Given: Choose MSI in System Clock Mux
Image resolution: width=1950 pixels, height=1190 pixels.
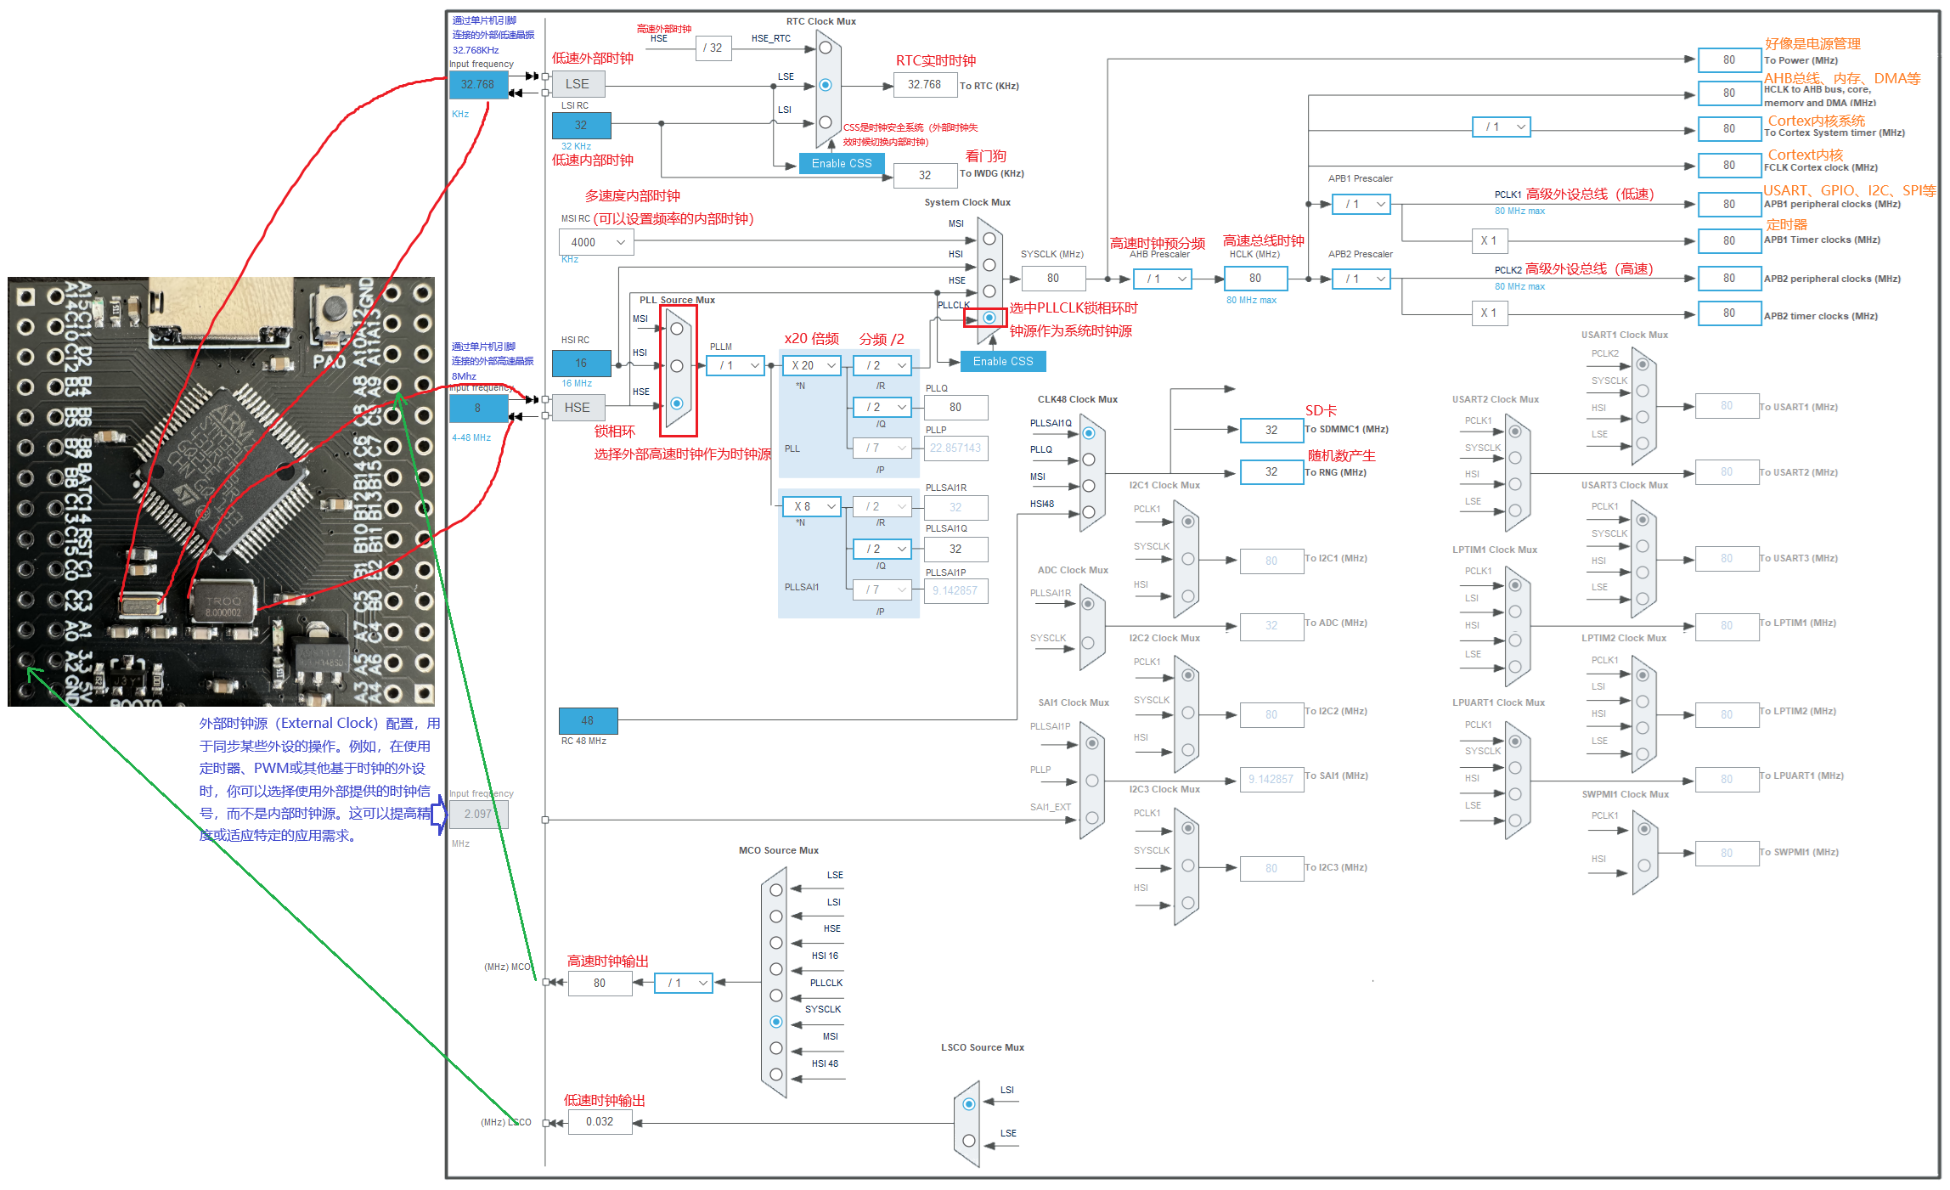Looking at the screenshot, I should (x=989, y=239).
